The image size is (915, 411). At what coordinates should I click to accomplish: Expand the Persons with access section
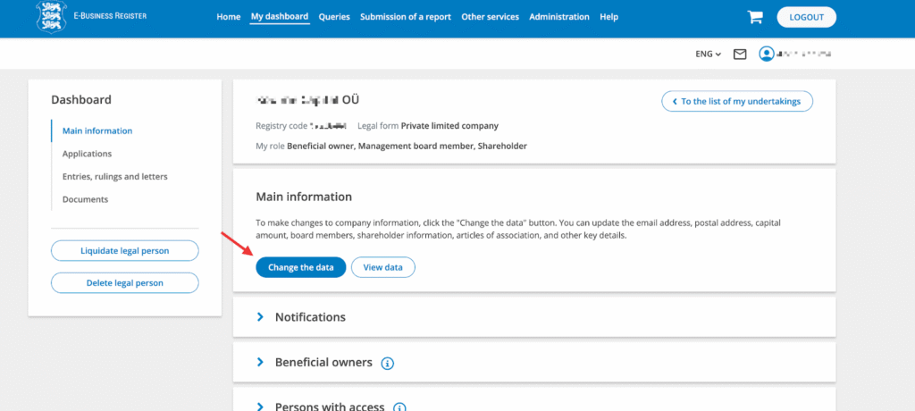pos(329,407)
